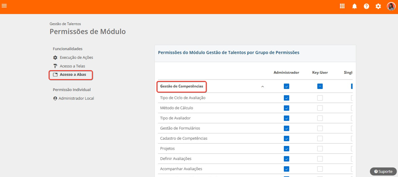The height and width of the screenshot is (177, 398).
Task: Click the Acesso a Telas roller icon
Action: pyautogui.click(x=55, y=66)
